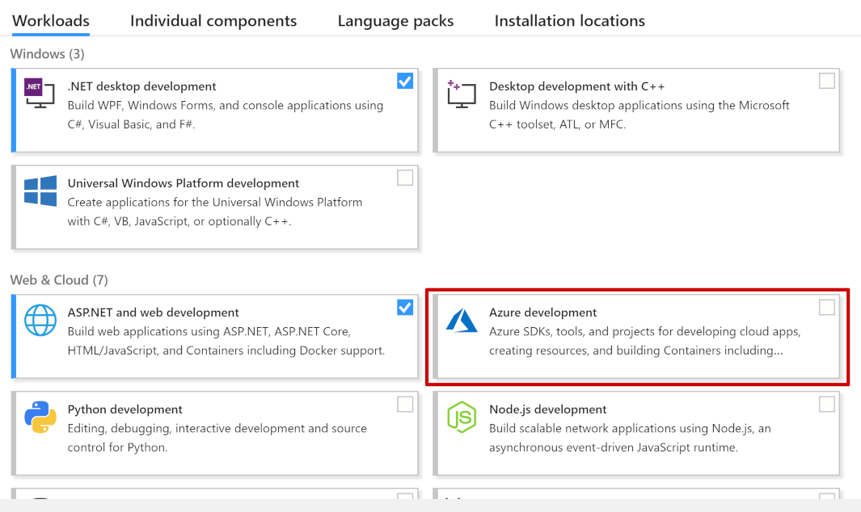Click the Node.js hexagon icon
The height and width of the screenshot is (512, 861).
tap(462, 417)
